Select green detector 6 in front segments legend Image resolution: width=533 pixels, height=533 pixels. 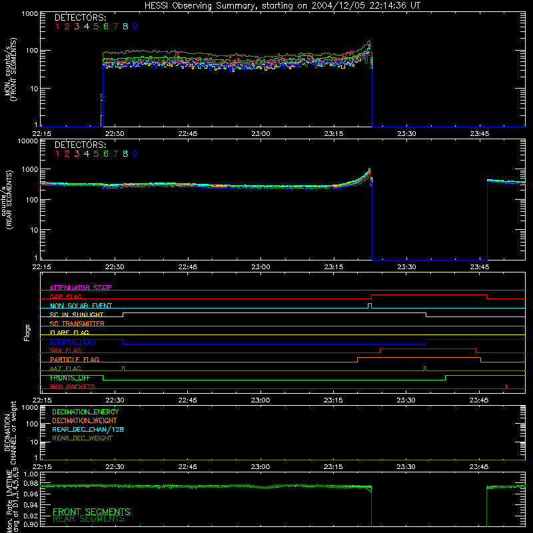[x=106, y=27]
